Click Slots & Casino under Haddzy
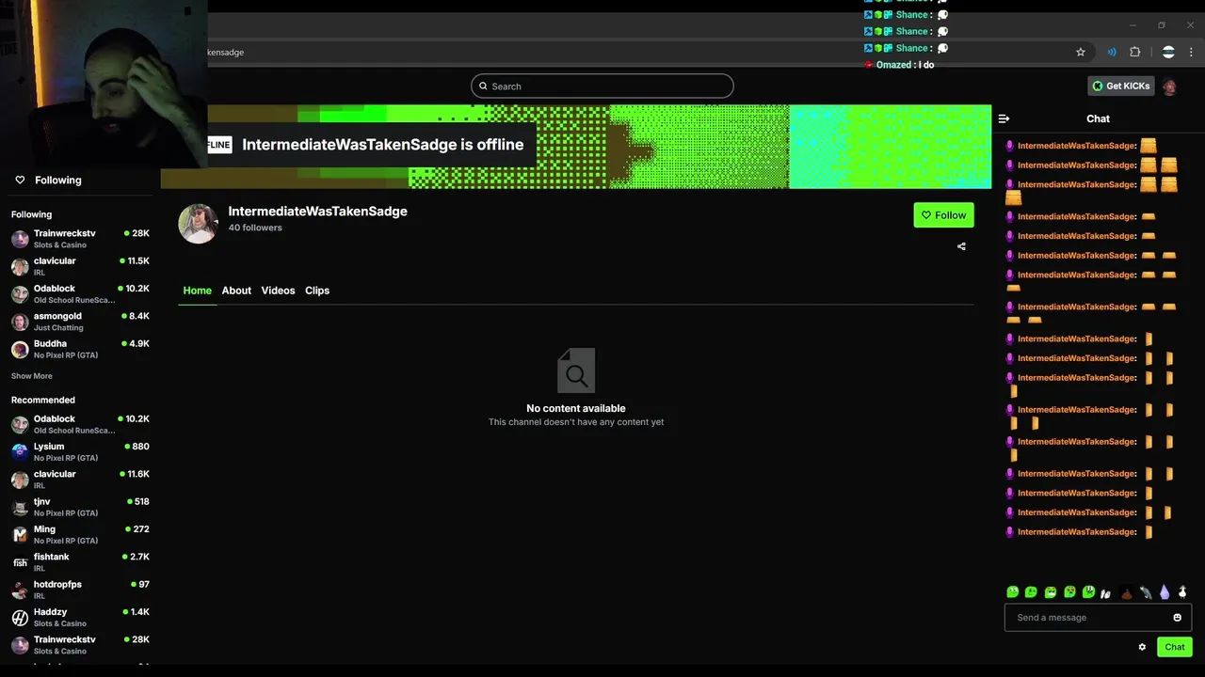Image resolution: width=1205 pixels, height=677 pixels. pos(60,623)
